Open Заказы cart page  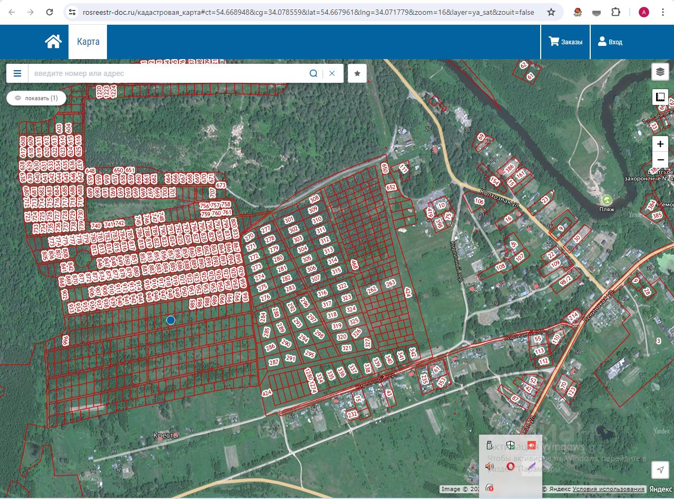pyautogui.click(x=565, y=42)
